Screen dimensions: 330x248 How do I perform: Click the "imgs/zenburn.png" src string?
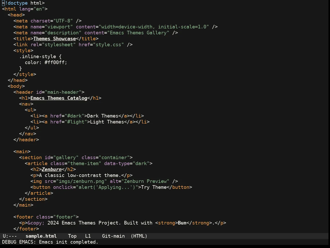point(81,181)
